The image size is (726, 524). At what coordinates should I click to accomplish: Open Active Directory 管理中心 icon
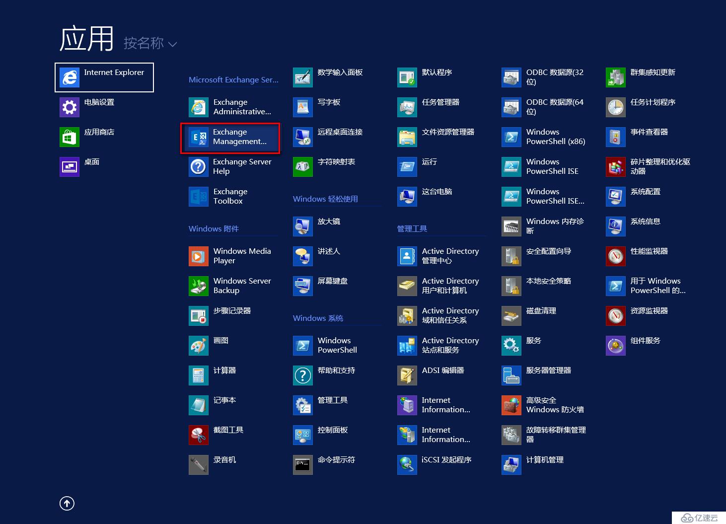[x=407, y=256]
